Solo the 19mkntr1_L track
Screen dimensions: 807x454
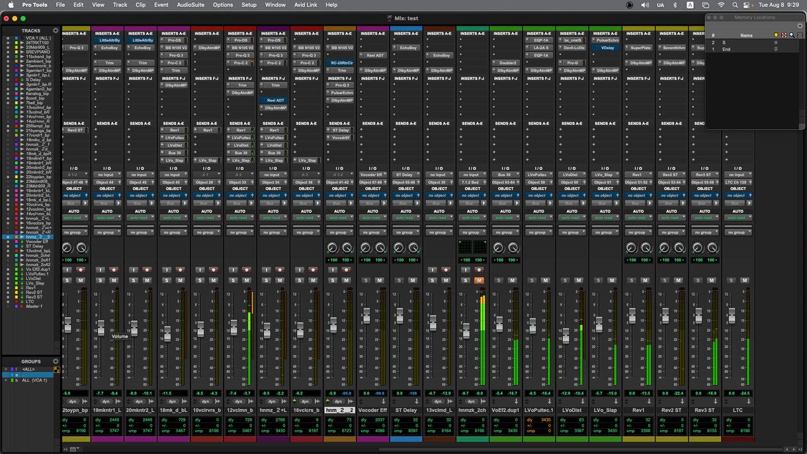click(101, 280)
